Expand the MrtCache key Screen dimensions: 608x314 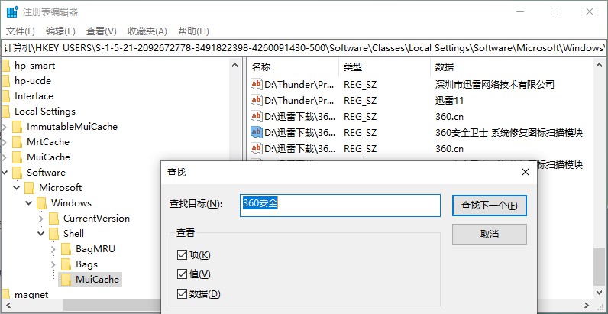[x=5, y=142]
